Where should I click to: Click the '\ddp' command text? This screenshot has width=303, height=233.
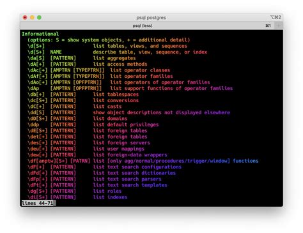(x=33, y=124)
